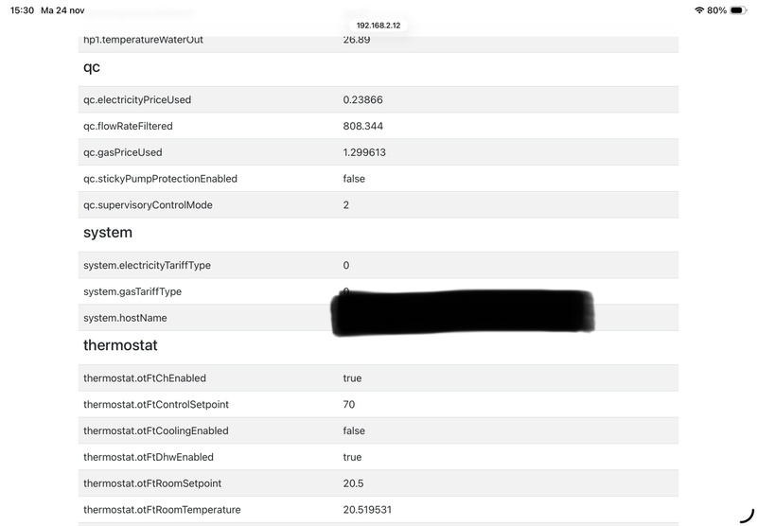The width and height of the screenshot is (757, 526).
Task: Tap the Wi-Fi status icon
Action: coord(699,9)
